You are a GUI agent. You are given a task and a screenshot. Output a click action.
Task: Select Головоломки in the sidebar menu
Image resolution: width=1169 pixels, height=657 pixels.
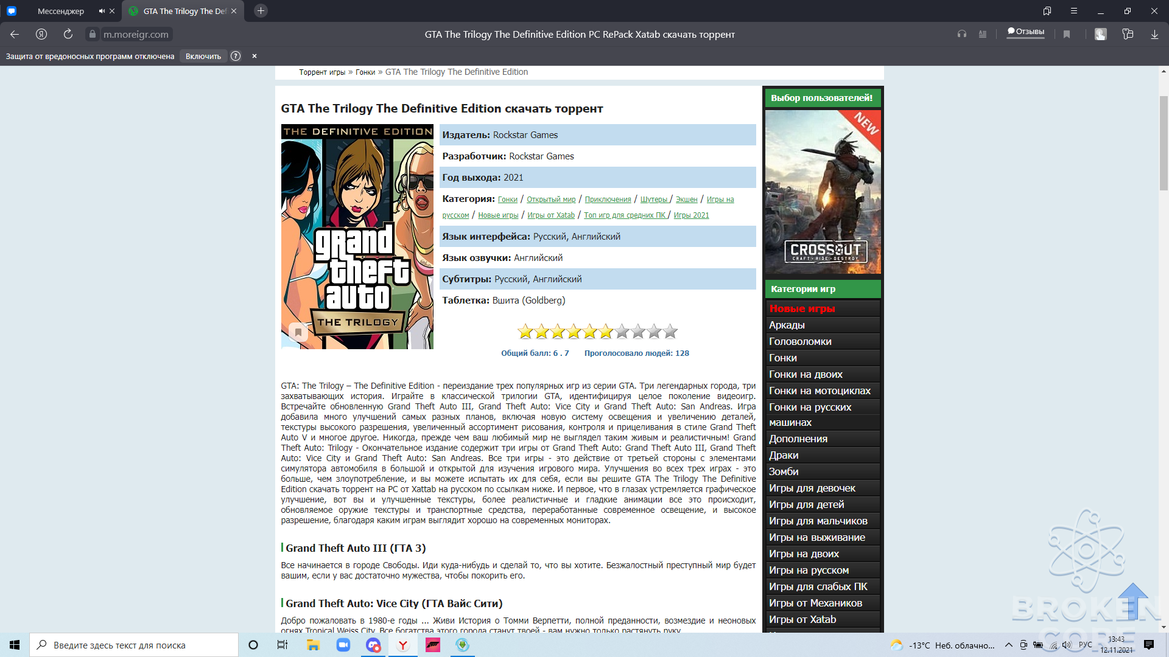(x=823, y=342)
